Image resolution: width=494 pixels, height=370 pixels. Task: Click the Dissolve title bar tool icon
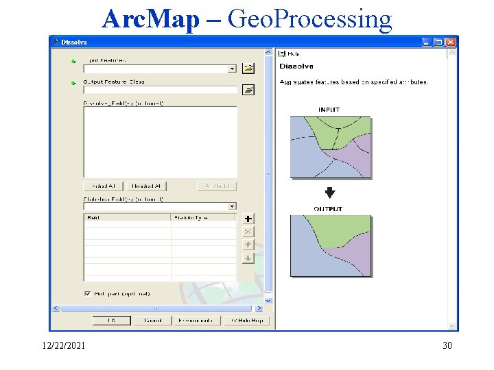56,42
